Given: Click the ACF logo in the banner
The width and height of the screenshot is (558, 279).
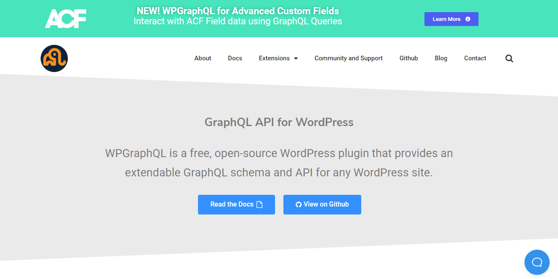Looking at the screenshot, I should 66,19.
